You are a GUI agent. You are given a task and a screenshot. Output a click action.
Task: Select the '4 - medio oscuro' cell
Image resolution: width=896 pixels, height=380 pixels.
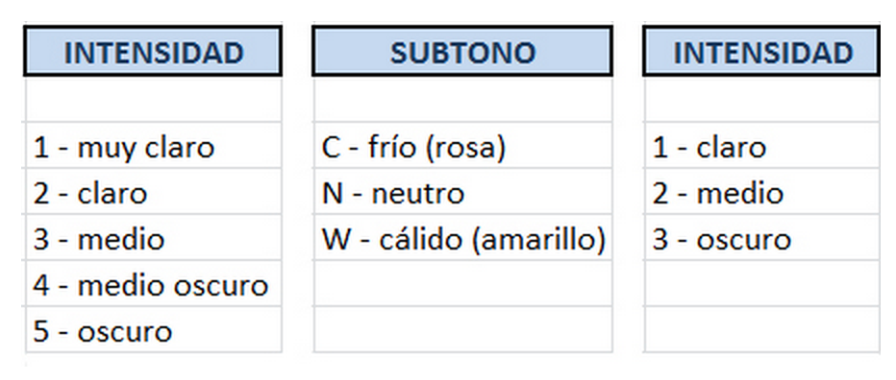click(154, 284)
